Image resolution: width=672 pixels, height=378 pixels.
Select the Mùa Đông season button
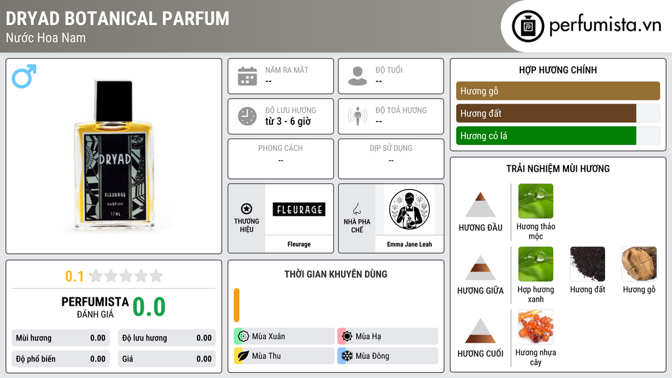tap(388, 356)
